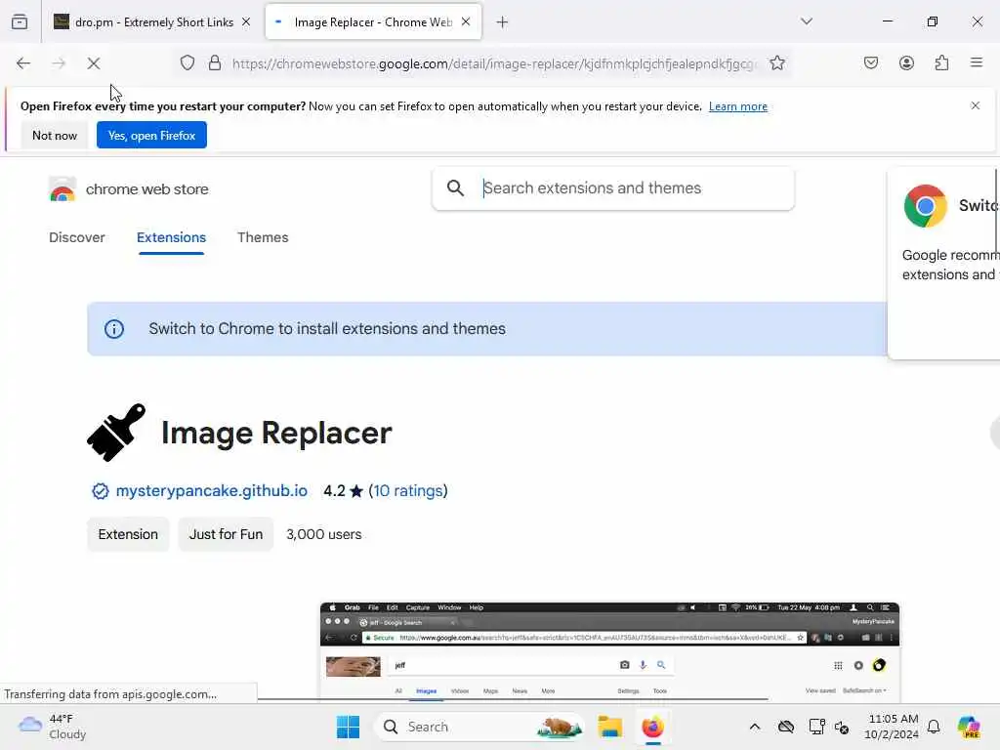View site security padlock info
This screenshot has height=750, width=1000.
pyautogui.click(x=215, y=63)
